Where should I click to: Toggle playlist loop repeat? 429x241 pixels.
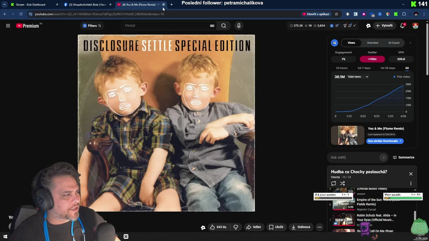(x=333, y=183)
